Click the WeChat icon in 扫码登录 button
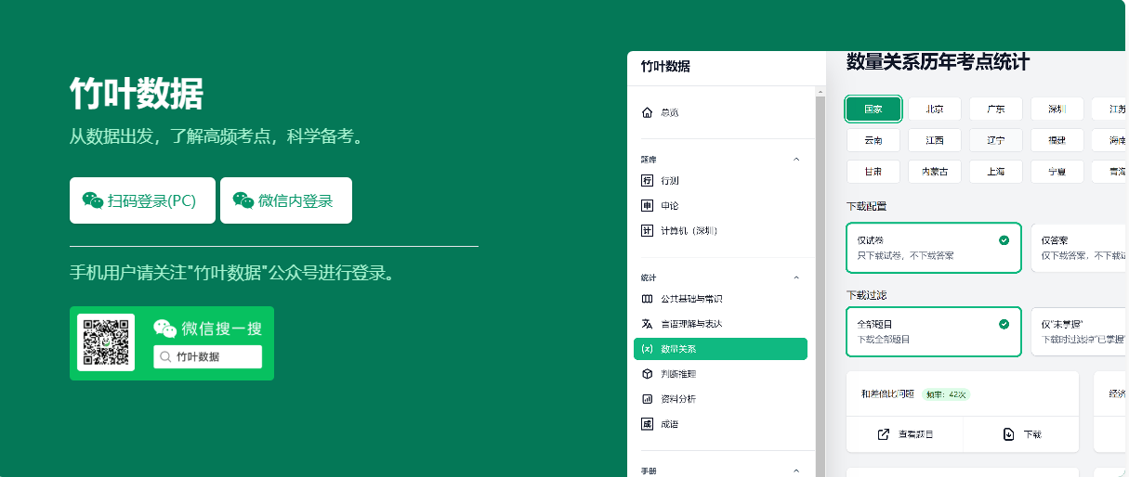Image resolution: width=1129 pixels, height=477 pixels. (93, 200)
